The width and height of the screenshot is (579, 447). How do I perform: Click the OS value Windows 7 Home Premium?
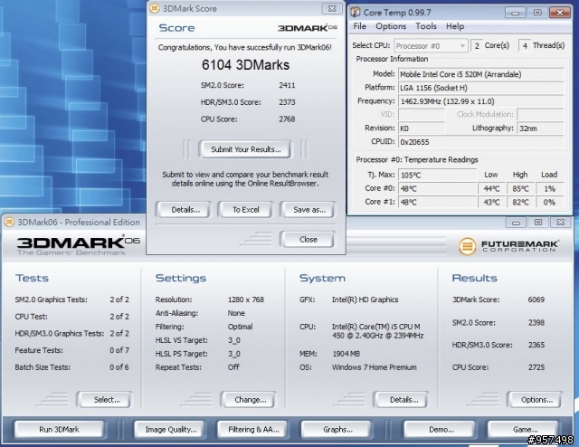tap(374, 367)
